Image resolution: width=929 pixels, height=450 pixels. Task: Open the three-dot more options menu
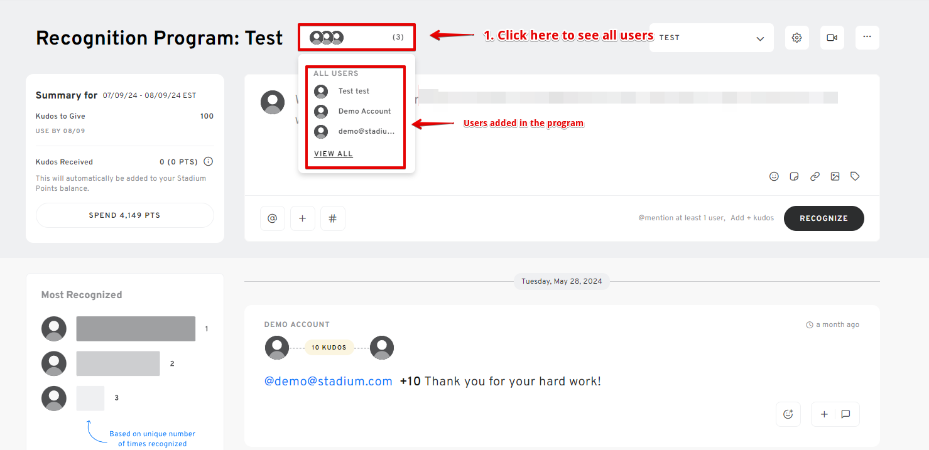(x=867, y=38)
